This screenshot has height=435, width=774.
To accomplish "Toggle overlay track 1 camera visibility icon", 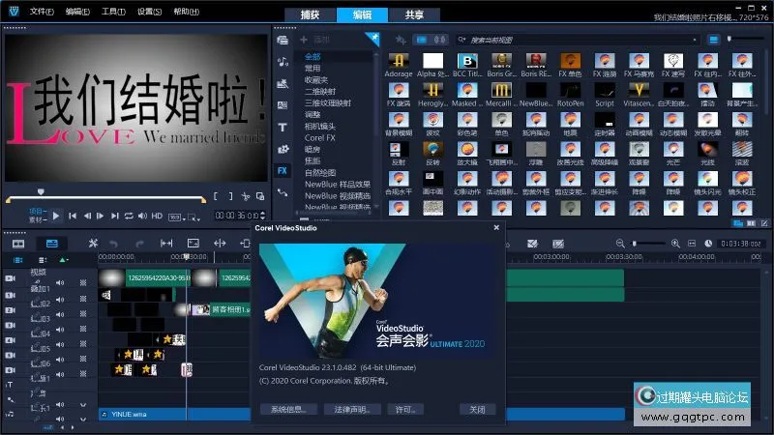I will (10, 295).
